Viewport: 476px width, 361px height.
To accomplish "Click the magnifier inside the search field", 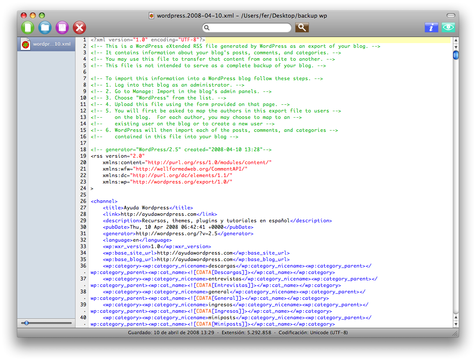I will (x=207, y=28).
